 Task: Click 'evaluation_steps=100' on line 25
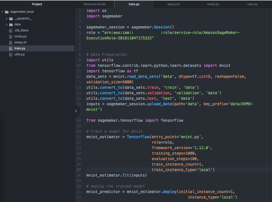click(174, 159)
